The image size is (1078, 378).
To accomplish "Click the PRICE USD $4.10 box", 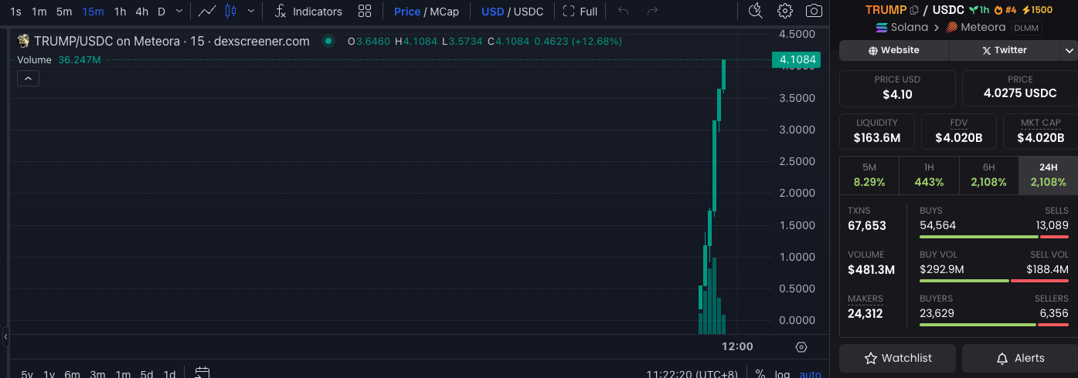I will [x=897, y=88].
